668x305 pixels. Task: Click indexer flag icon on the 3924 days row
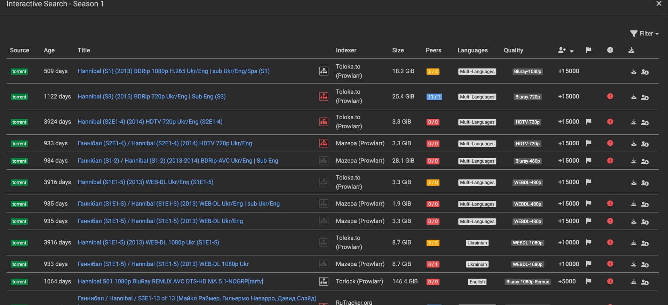click(588, 122)
